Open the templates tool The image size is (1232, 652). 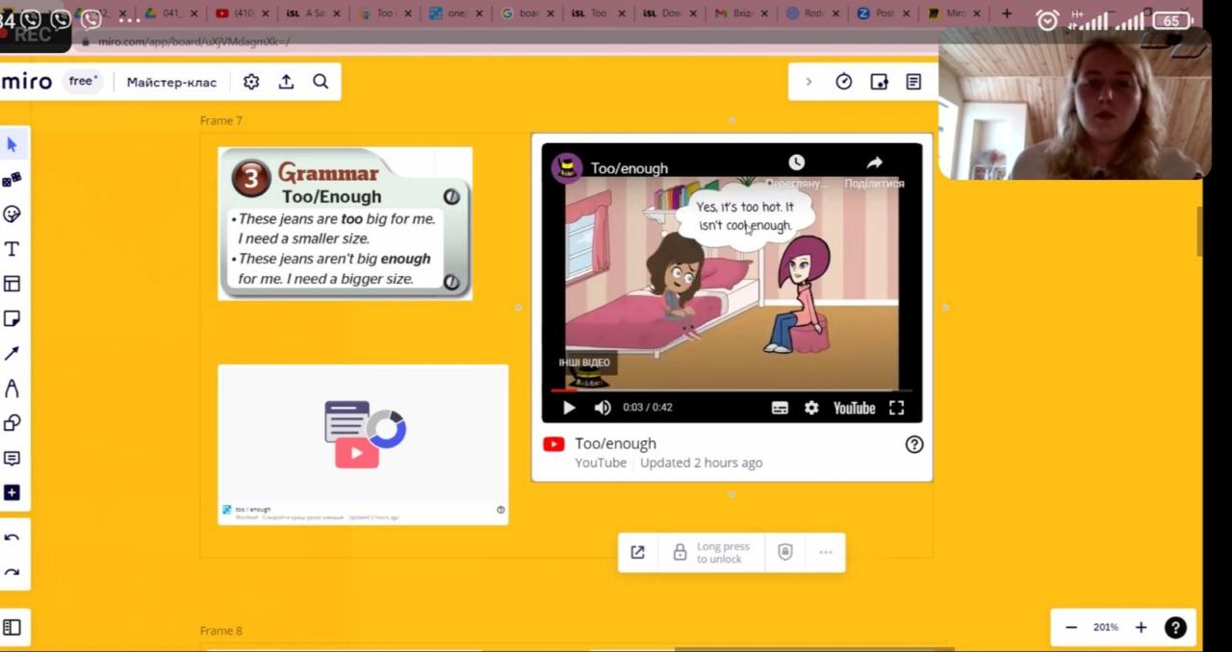click(13, 284)
